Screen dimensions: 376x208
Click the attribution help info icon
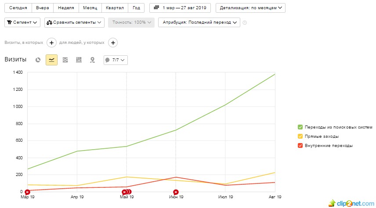point(245,22)
